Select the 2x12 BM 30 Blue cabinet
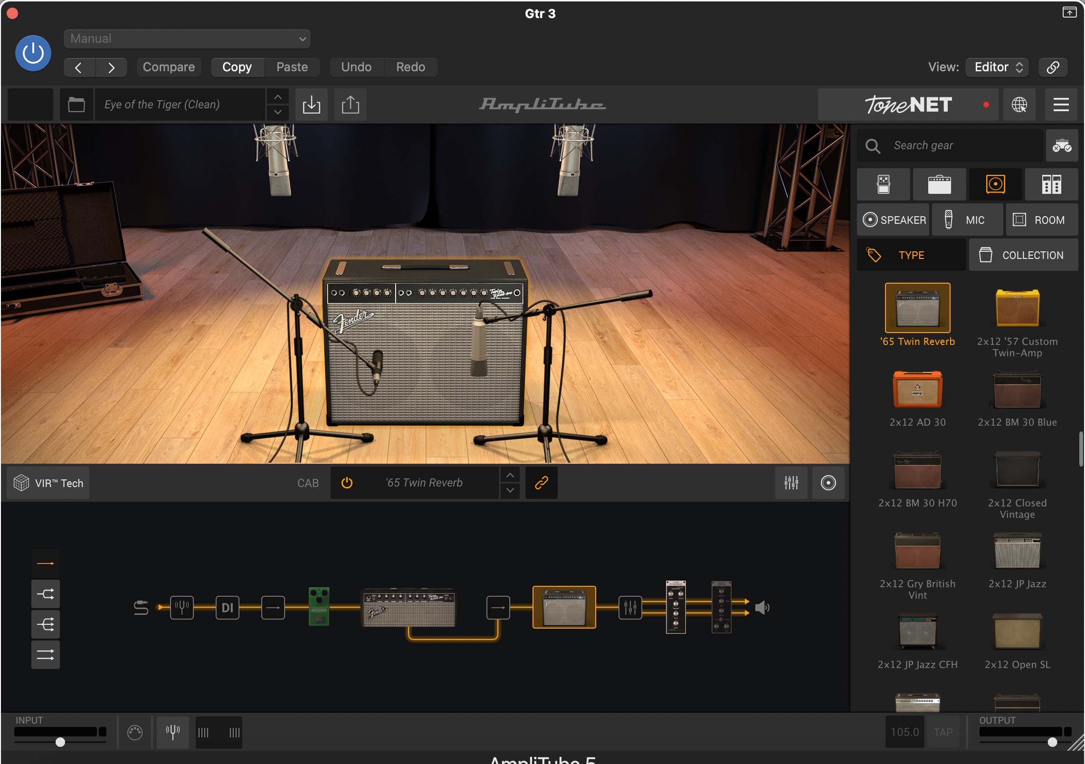 click(x=1018, y=390)
